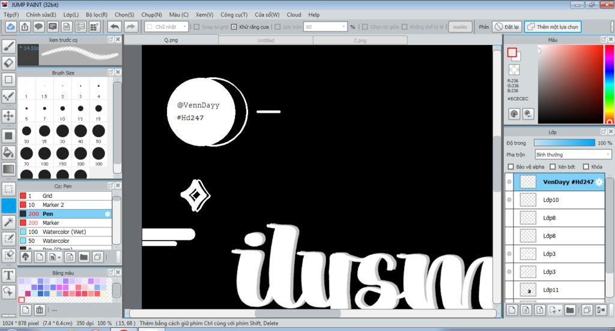Click the Redo arrow

tap(130, 26)
